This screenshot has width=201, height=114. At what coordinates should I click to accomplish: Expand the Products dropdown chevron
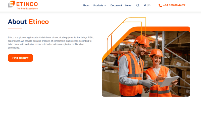(105, 6)
